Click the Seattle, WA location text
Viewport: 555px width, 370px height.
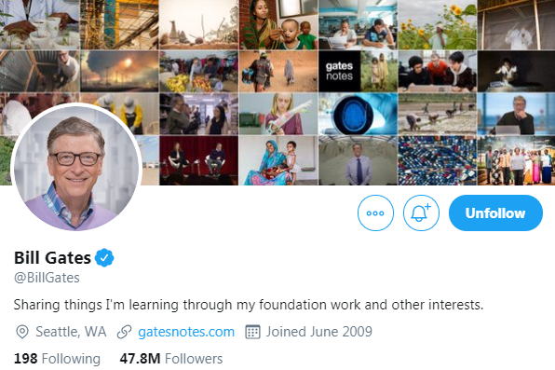[71, 332]
